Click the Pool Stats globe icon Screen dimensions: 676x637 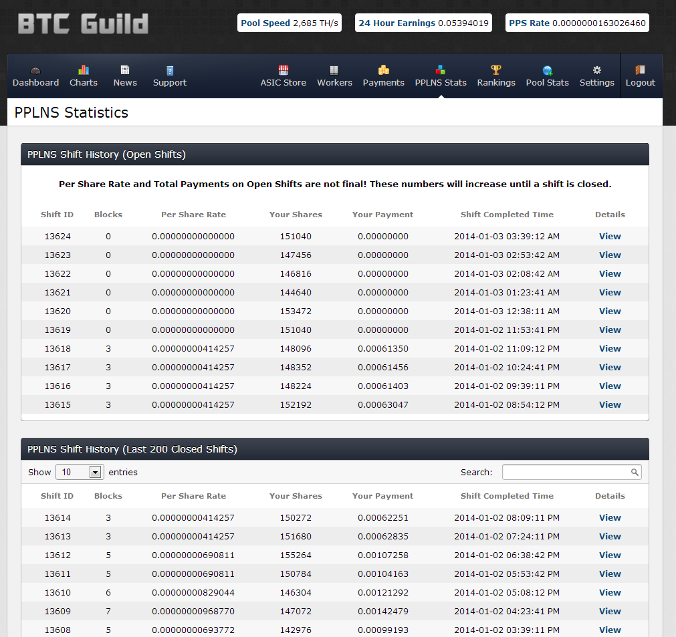[x=547, y=70]
